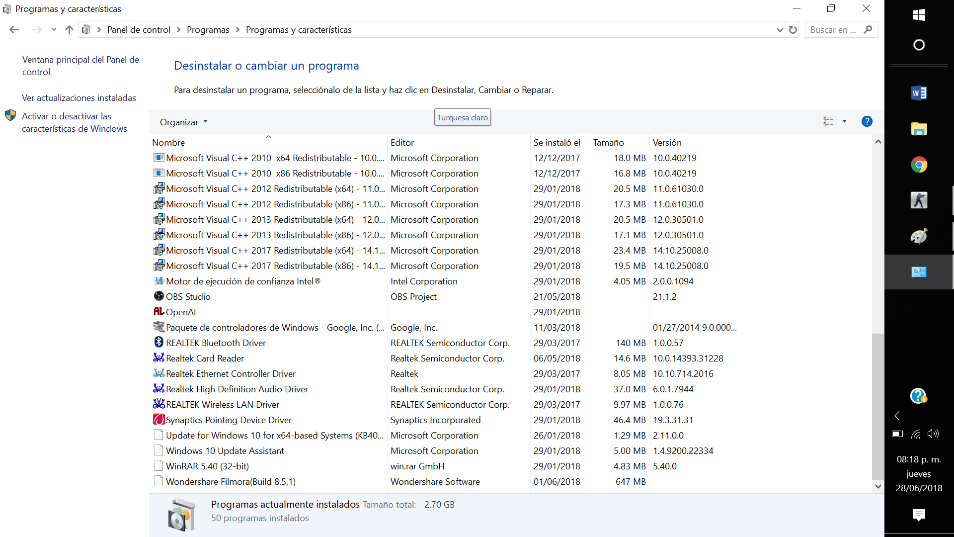The width and height of the screenshot is (954, 537).
Task: Open Google Chrome from taskbar
Action: coord(919,165)
